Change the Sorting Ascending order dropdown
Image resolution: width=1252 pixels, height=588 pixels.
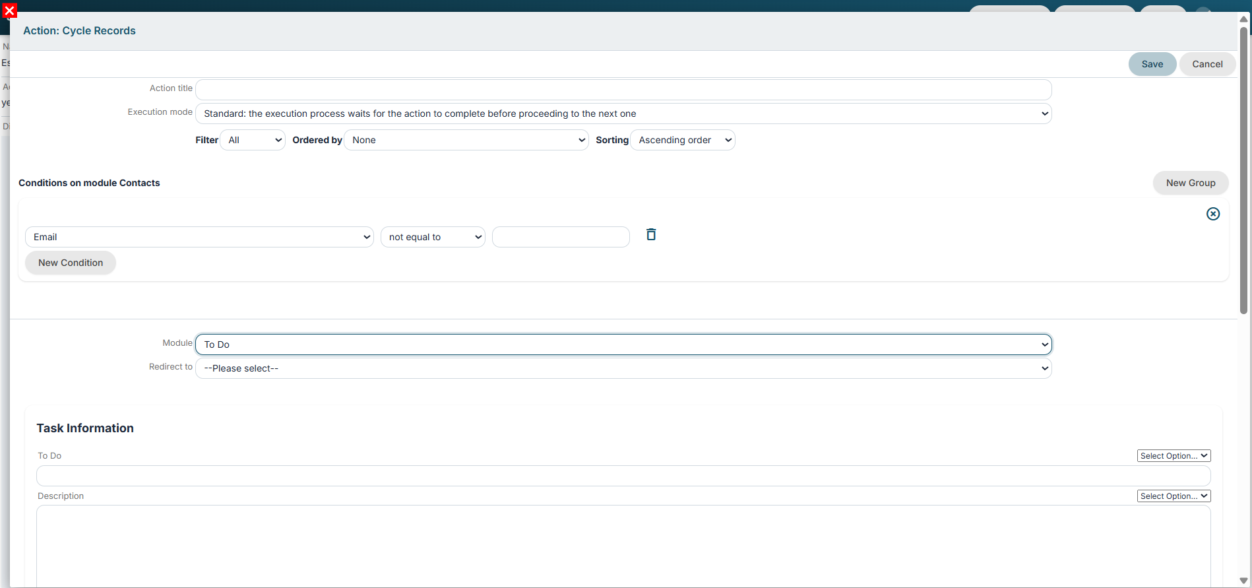pos(683,140)
